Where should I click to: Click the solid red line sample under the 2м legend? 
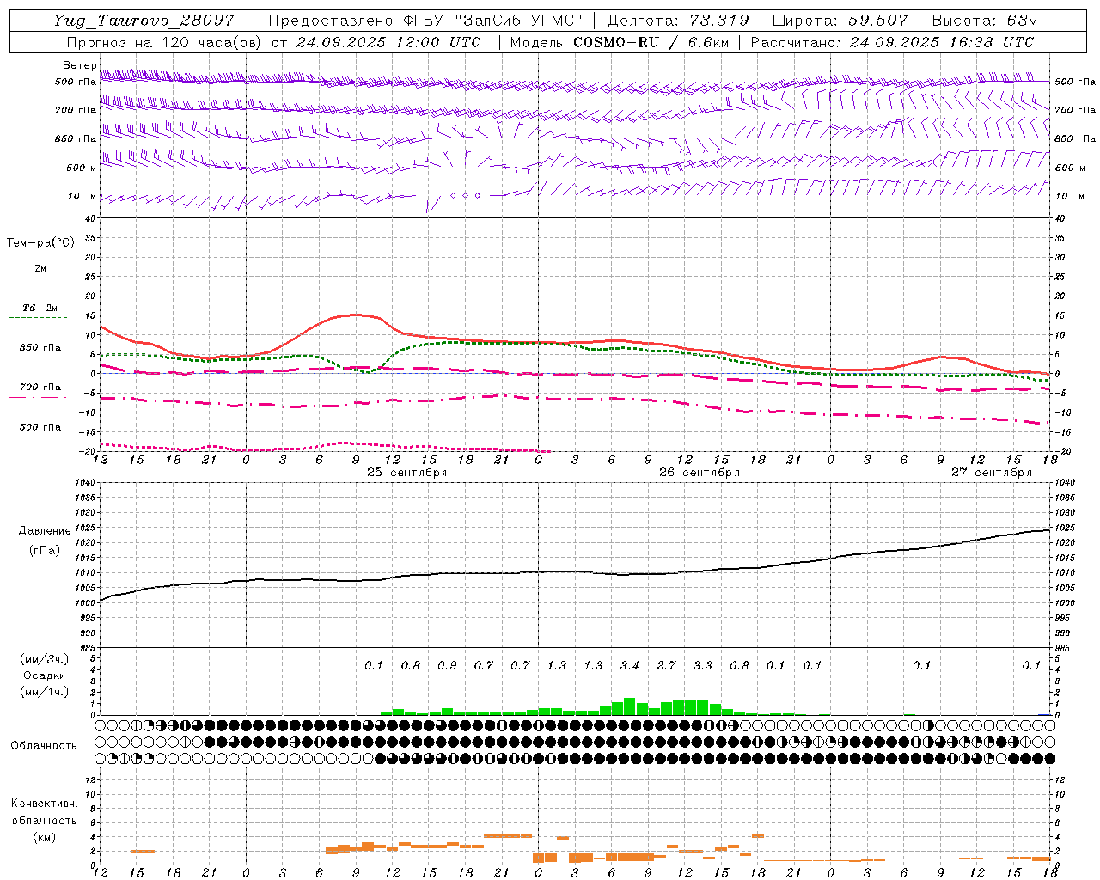pyautogui.click(x=40, y=278)
